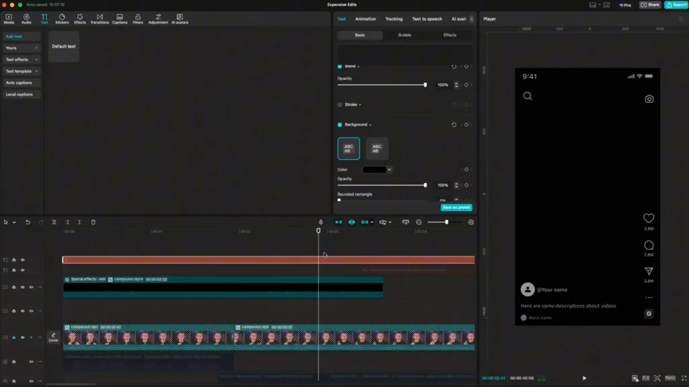Screen dimensions: 689x387
Task: Enable the Stroke checkbox
Action: [340, 105]
